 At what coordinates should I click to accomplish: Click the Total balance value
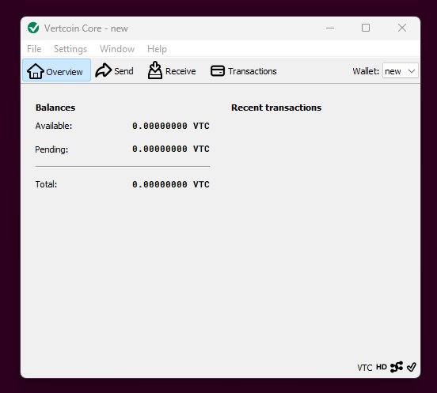coord(170,184)
